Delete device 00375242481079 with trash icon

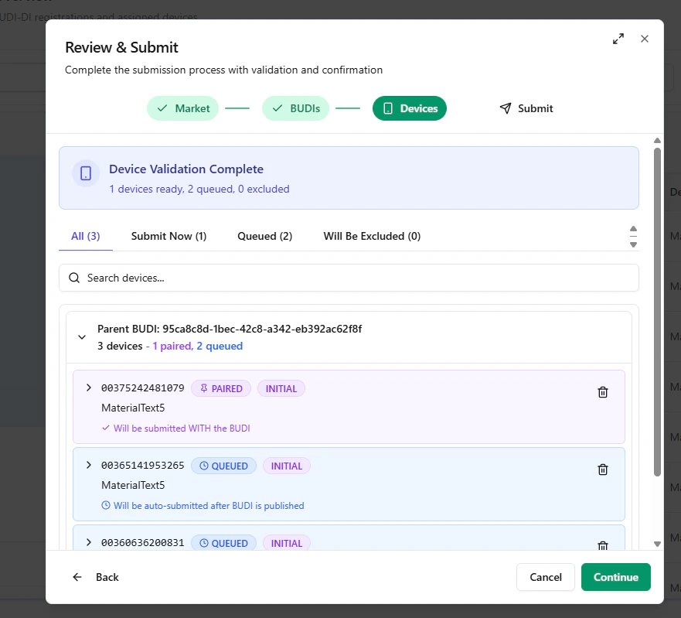coord(602,392)
